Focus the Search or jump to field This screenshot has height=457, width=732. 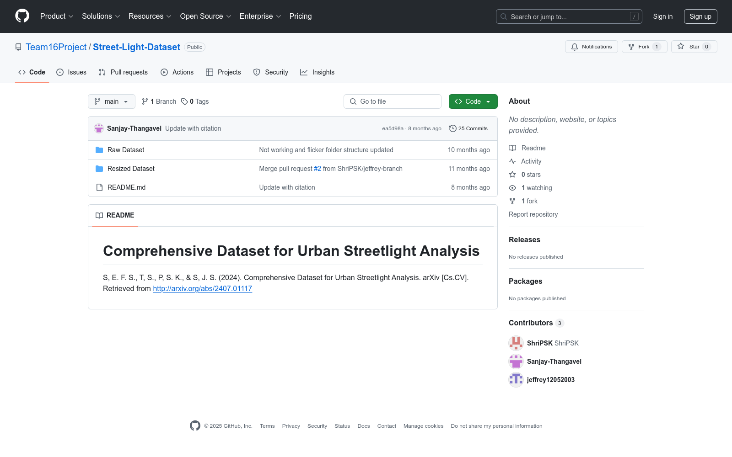click(x=569, y=16)
